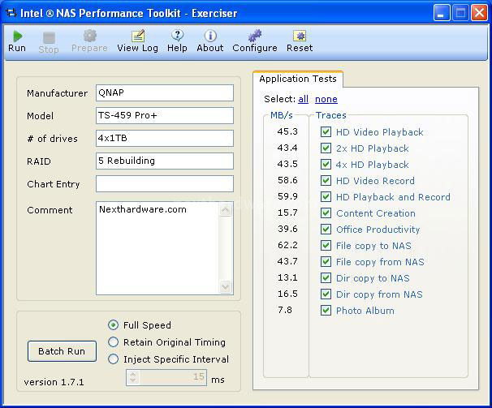Open the Configure gears icon
Screen dimensions: 492x408
(x=255, y=36)
